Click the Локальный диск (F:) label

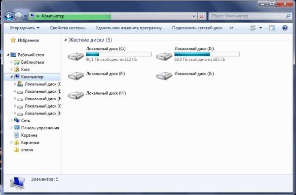[x=106, y=74]
